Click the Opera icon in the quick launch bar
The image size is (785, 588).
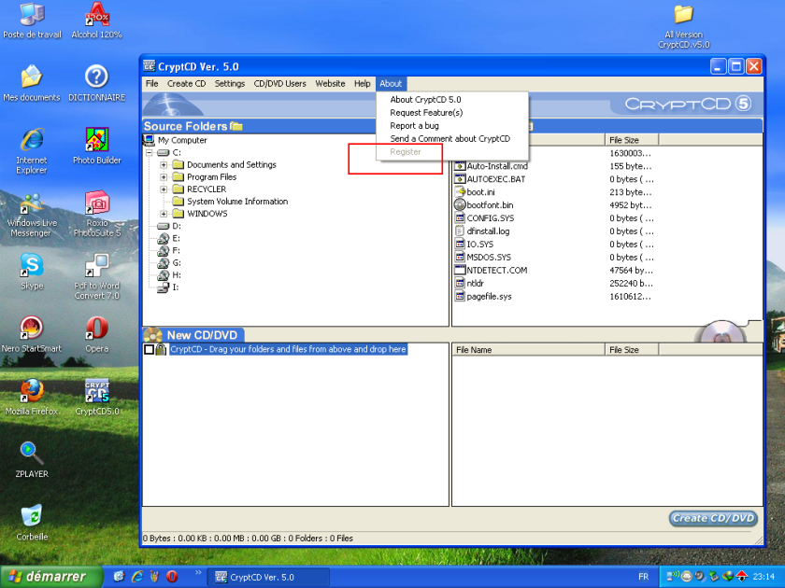(172, 577)
